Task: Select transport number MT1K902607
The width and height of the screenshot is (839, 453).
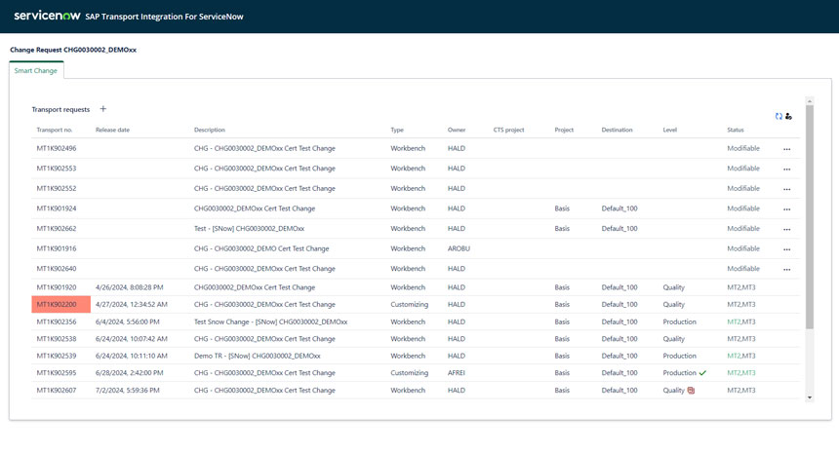Action: 57,391
